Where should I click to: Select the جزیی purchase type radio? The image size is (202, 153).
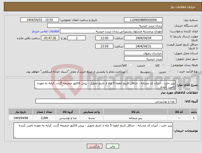(x=170, y=71)
